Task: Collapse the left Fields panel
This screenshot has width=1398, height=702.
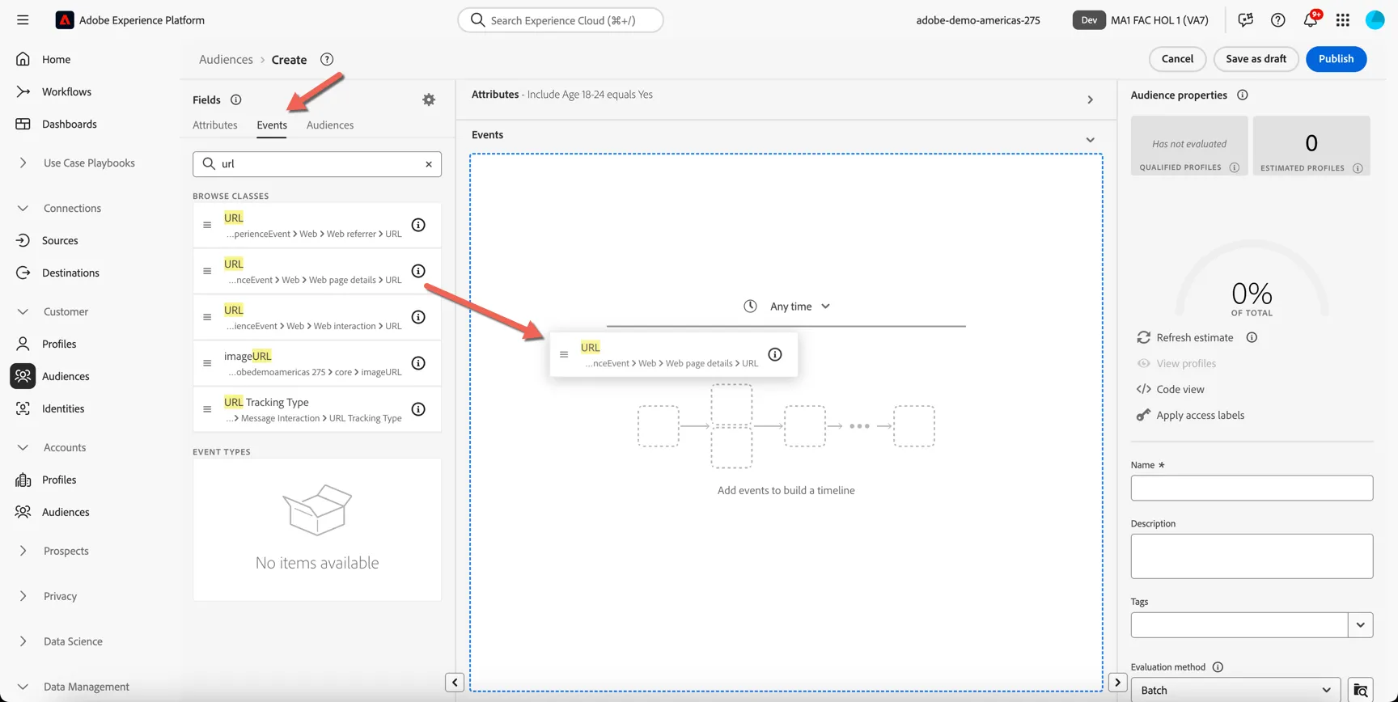Action: pyautogui.click(x=455, y=683)
